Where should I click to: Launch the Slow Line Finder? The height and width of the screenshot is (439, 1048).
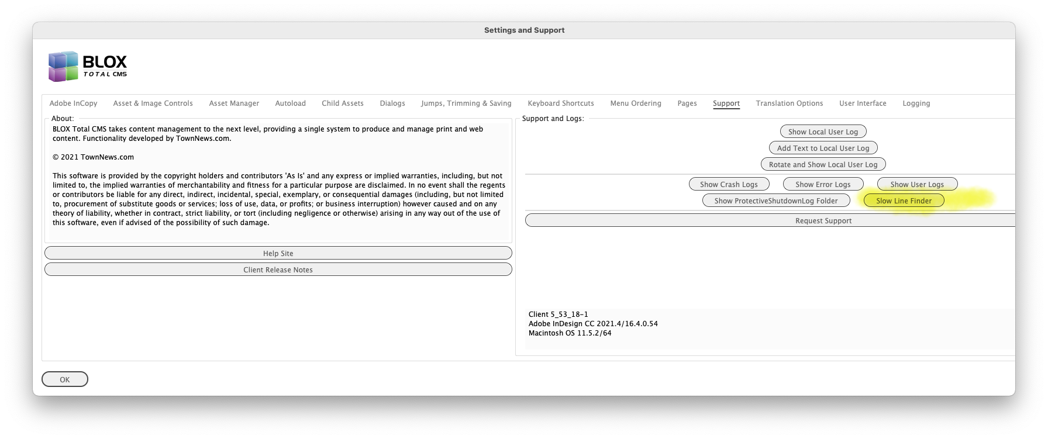pos(904,201)
